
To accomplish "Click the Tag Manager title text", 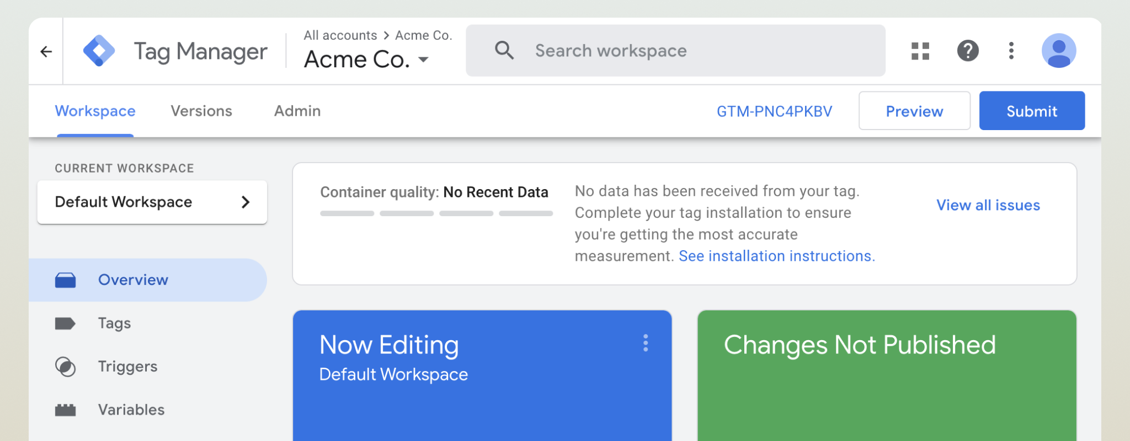I will 201,52.
